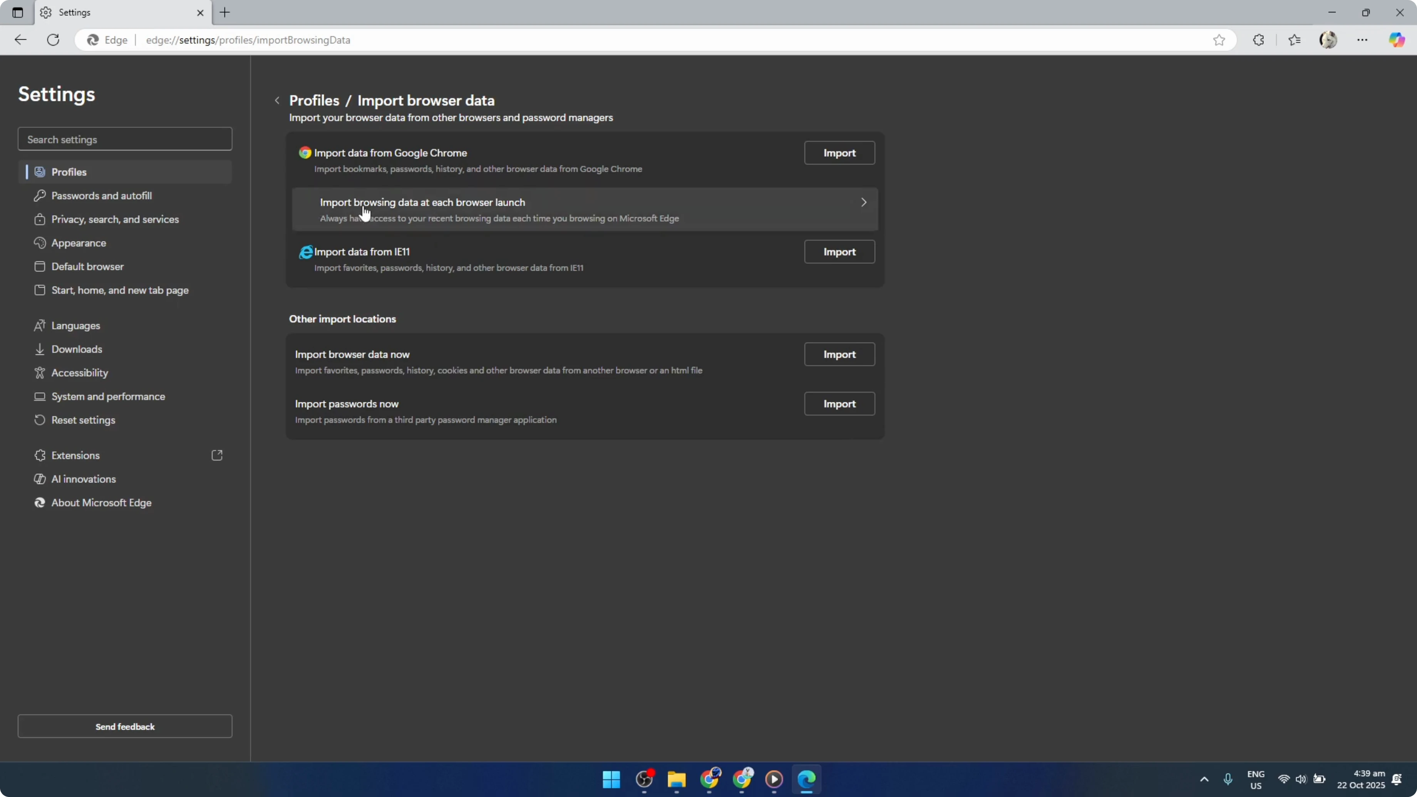
Task: Go to Appearance settings
Action: (x=125, y=243)
